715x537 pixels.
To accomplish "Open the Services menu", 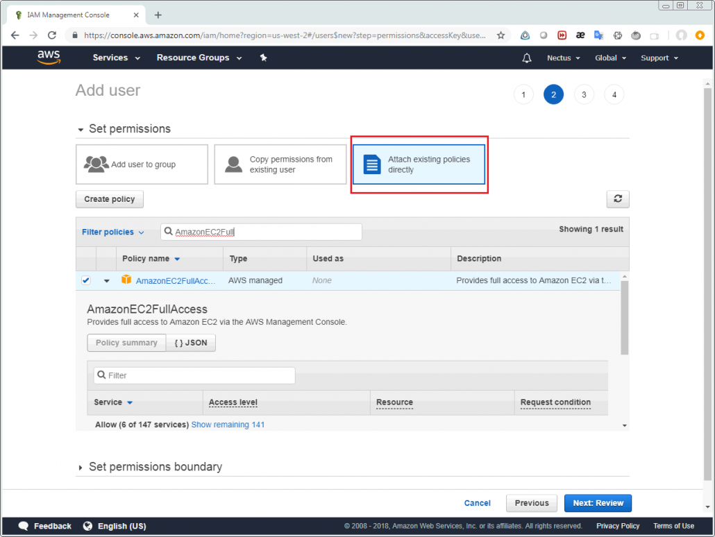I will click(x=111, y=58).
